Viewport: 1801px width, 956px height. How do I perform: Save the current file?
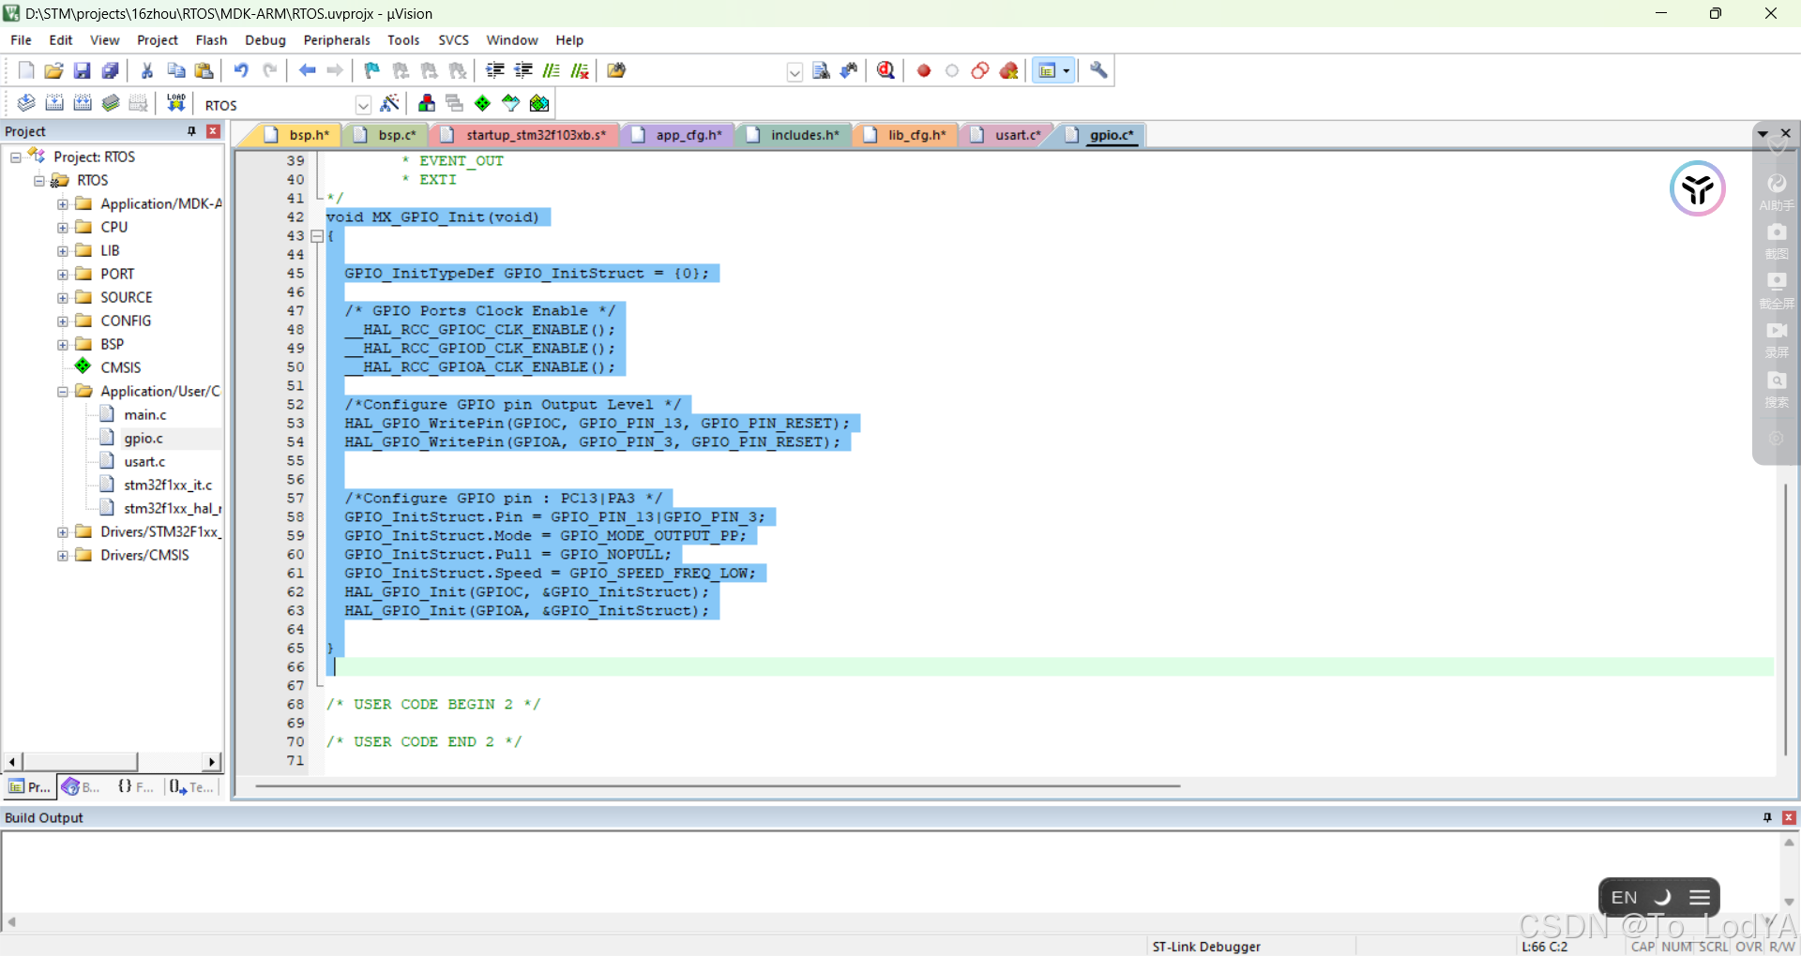[83, 70]
